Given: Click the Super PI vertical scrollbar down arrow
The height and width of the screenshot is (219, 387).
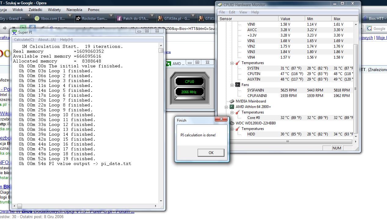Looking at the screenshot, I should click(x=161, y=201).
